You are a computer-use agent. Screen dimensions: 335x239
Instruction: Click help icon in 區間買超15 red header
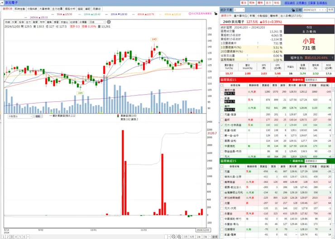290,80
